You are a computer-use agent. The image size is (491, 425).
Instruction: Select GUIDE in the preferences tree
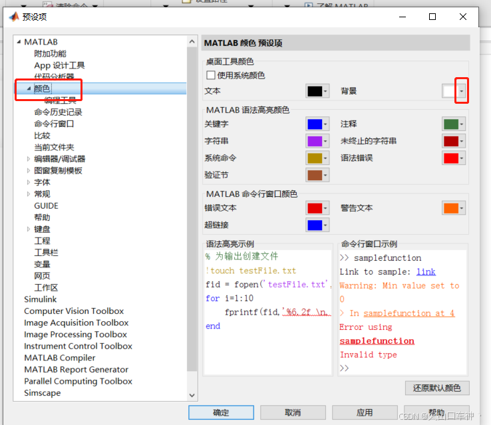click(46, 206)
